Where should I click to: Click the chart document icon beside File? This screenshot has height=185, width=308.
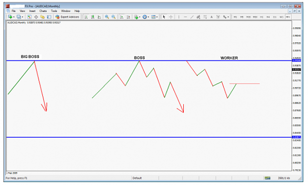coord(8,11)
